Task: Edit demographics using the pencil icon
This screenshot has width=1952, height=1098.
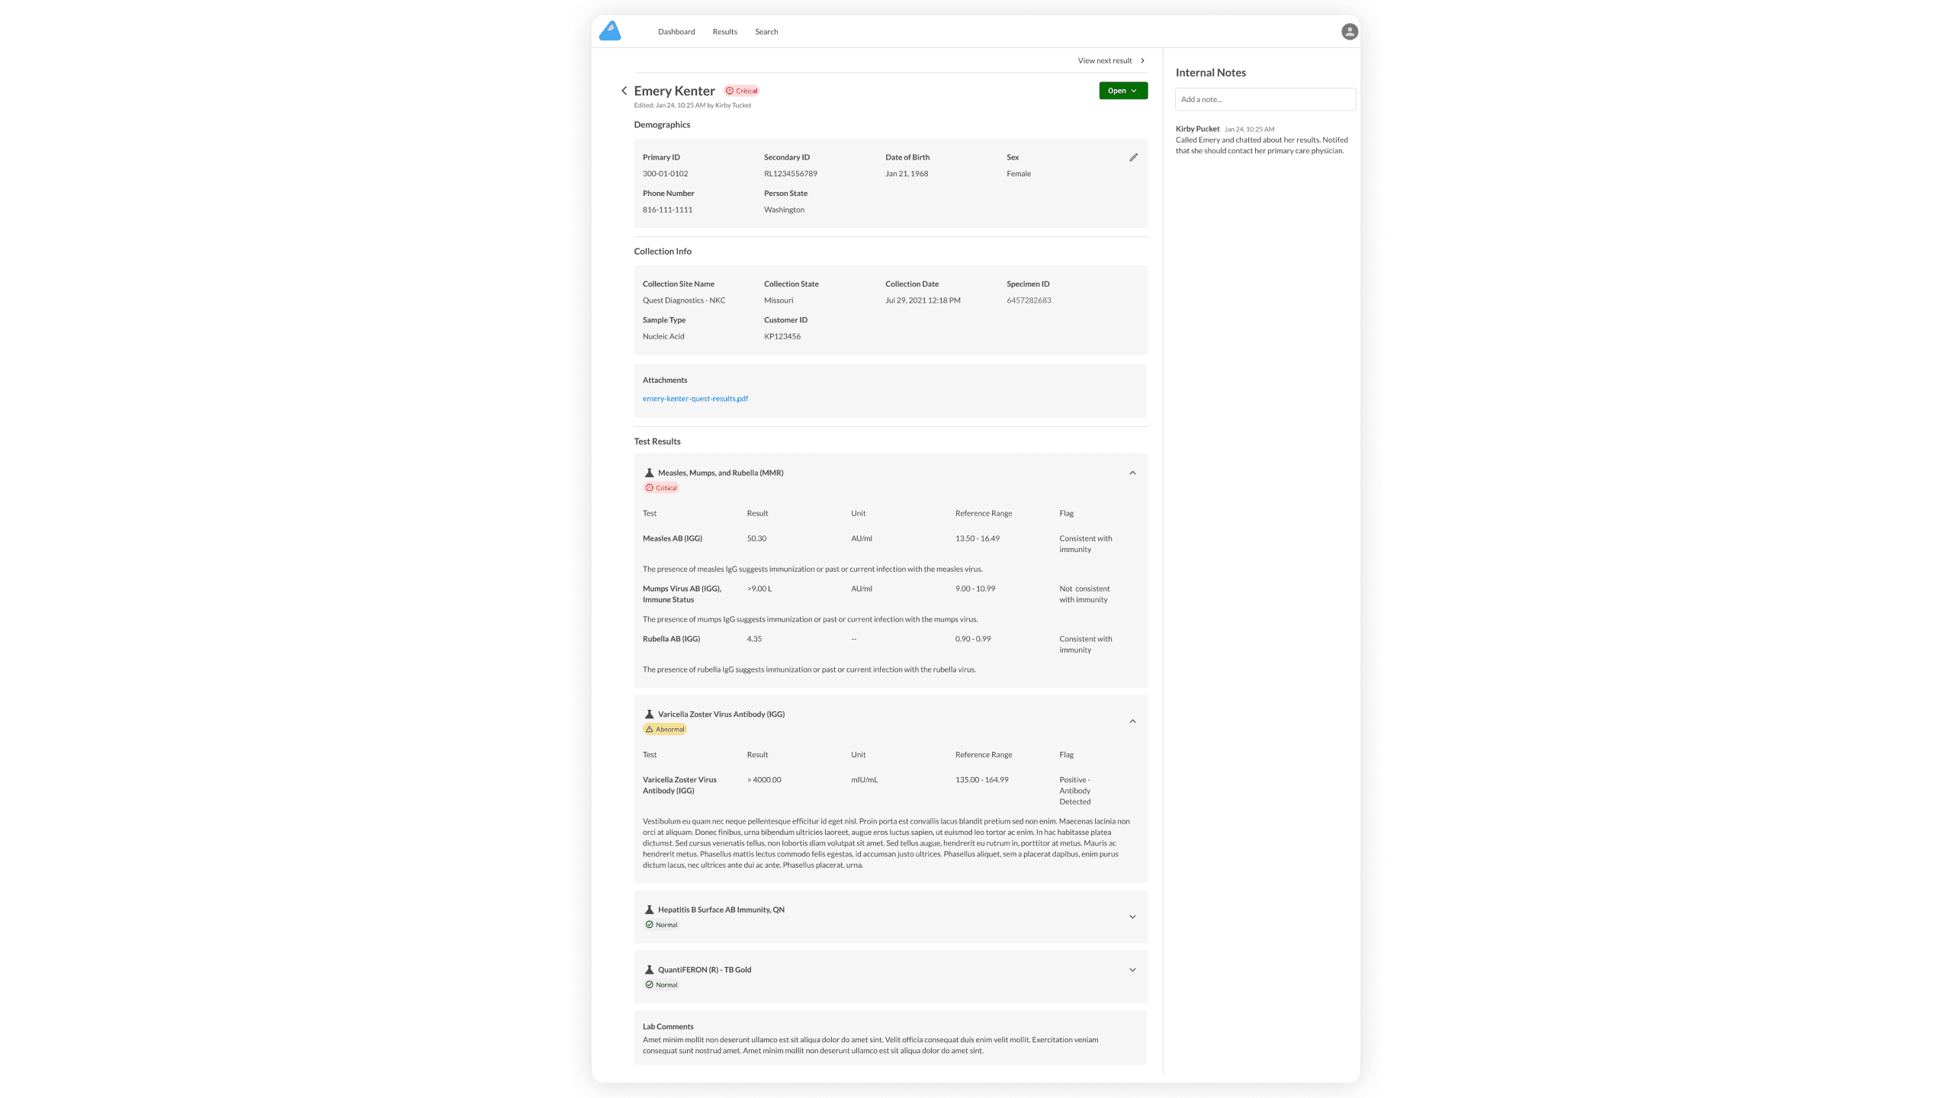Action: pos(1133,157)
